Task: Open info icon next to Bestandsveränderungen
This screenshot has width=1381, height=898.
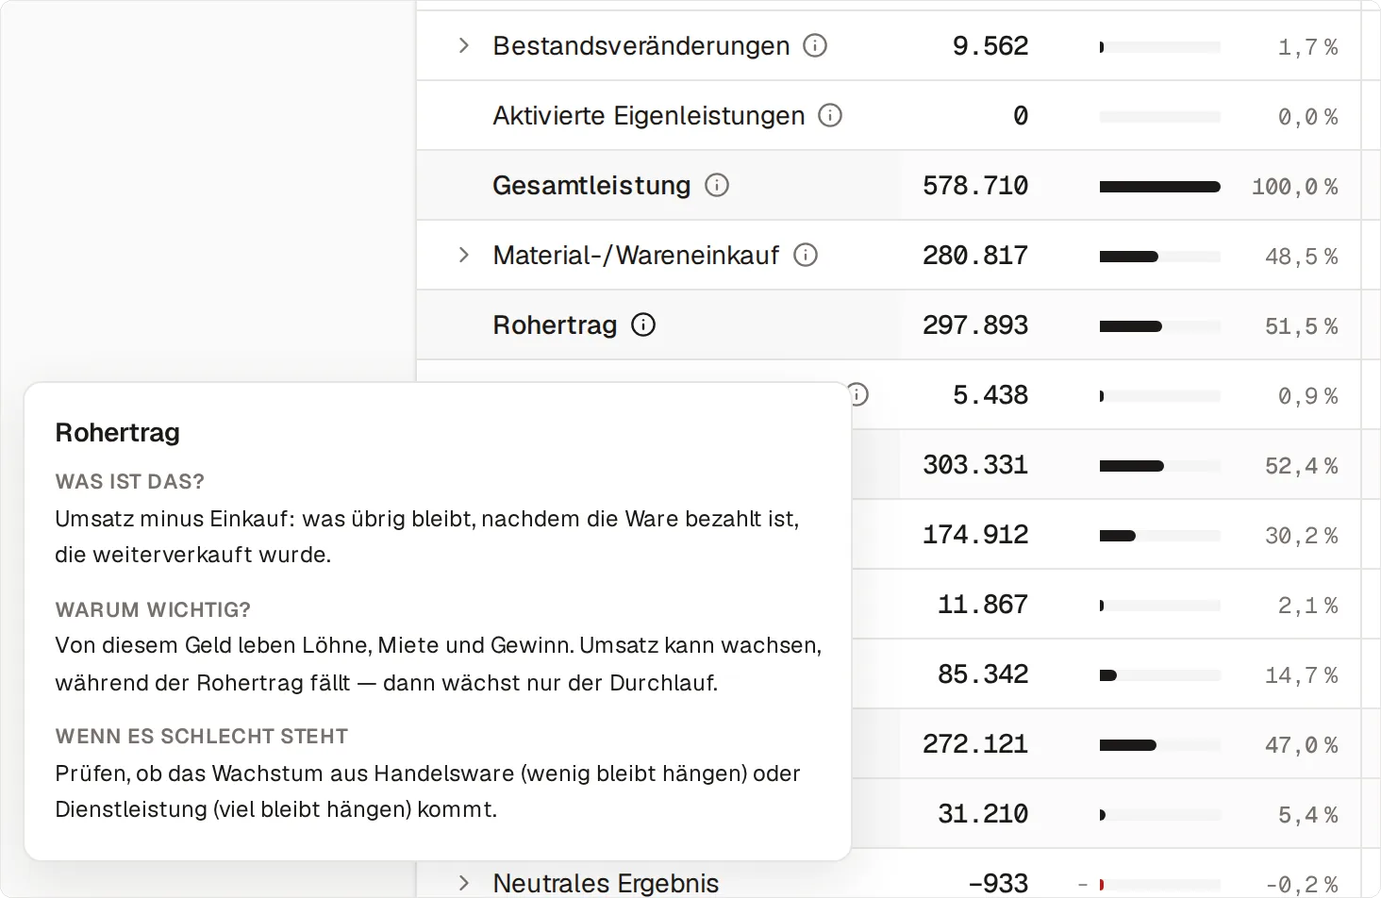Action: [x=815, y=45]
